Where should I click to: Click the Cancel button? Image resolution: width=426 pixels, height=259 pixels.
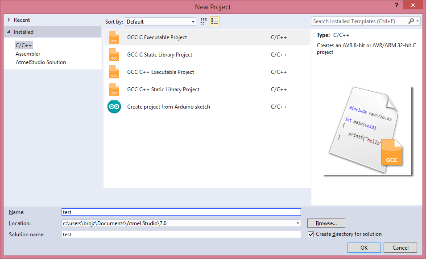coord(400,247)
